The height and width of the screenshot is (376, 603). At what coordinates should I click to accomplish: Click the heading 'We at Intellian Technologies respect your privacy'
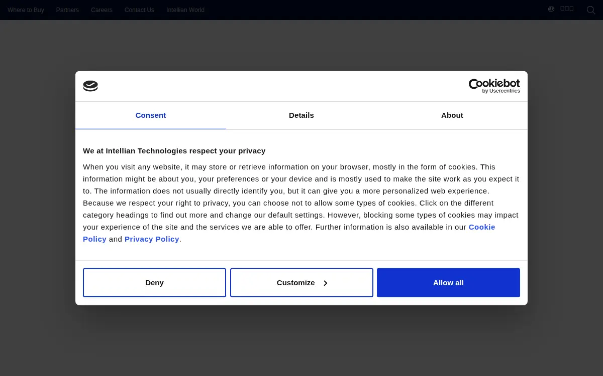(x=174, y=151)
